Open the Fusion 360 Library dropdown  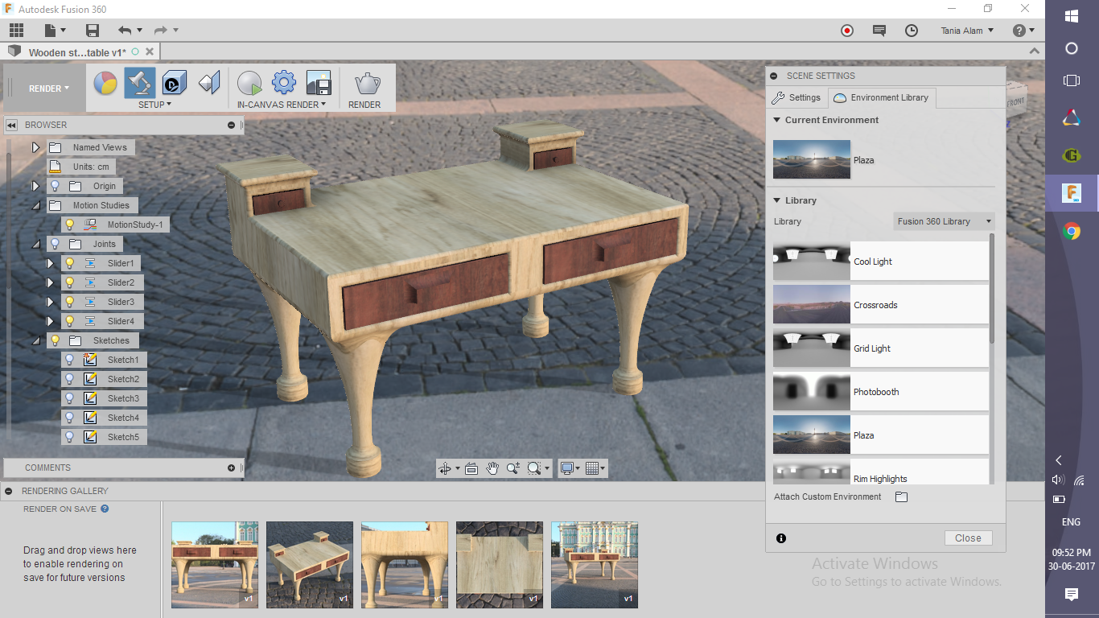point(944,221)
